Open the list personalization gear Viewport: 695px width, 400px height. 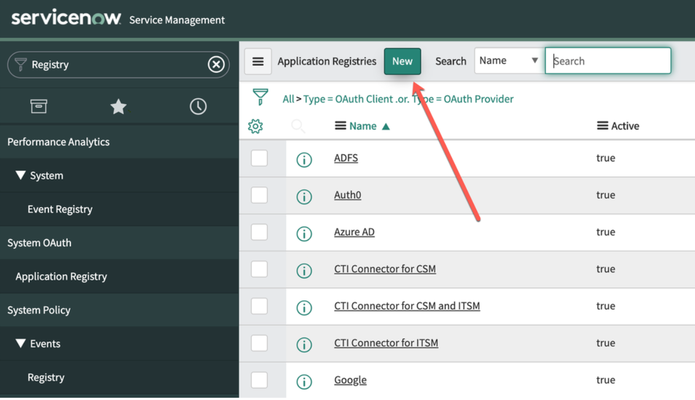click(x=256, y=126)
